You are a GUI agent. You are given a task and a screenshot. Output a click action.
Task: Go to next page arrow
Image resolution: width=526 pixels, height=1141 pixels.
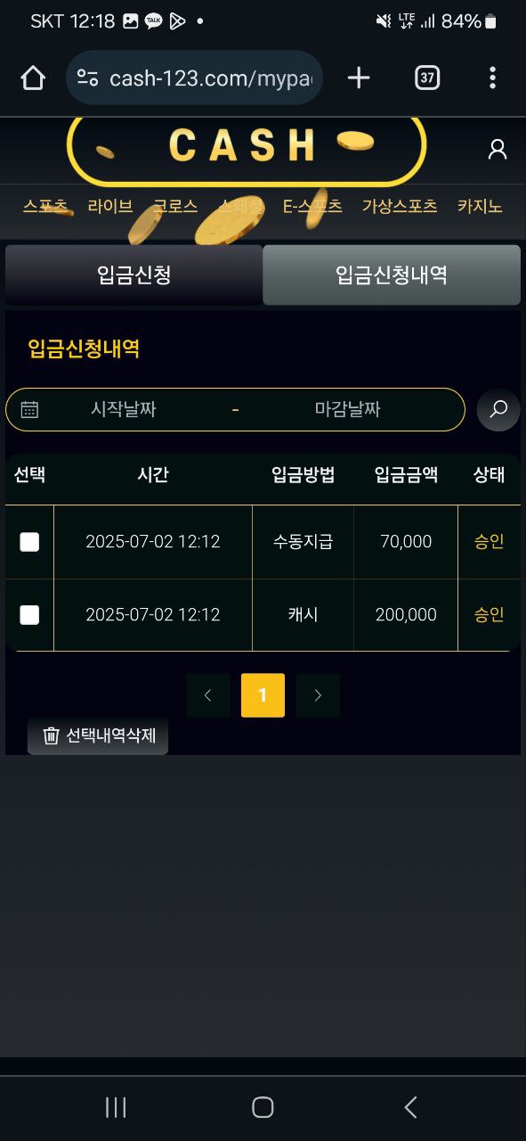point(318,695)
